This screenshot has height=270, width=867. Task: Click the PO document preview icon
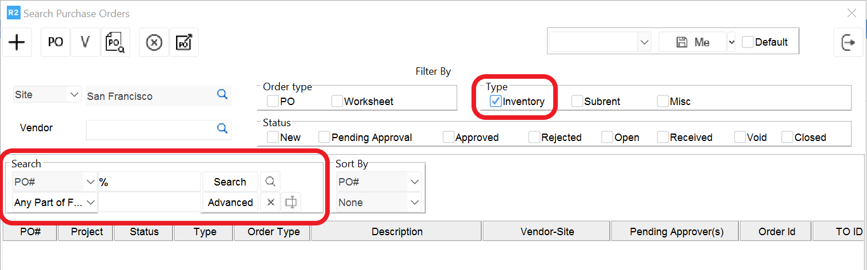point(115,42)
